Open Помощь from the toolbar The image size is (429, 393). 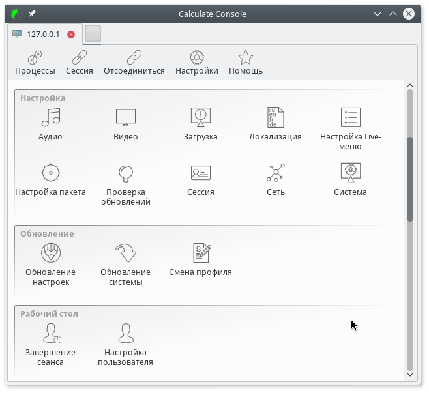click(x=245, y=63)
